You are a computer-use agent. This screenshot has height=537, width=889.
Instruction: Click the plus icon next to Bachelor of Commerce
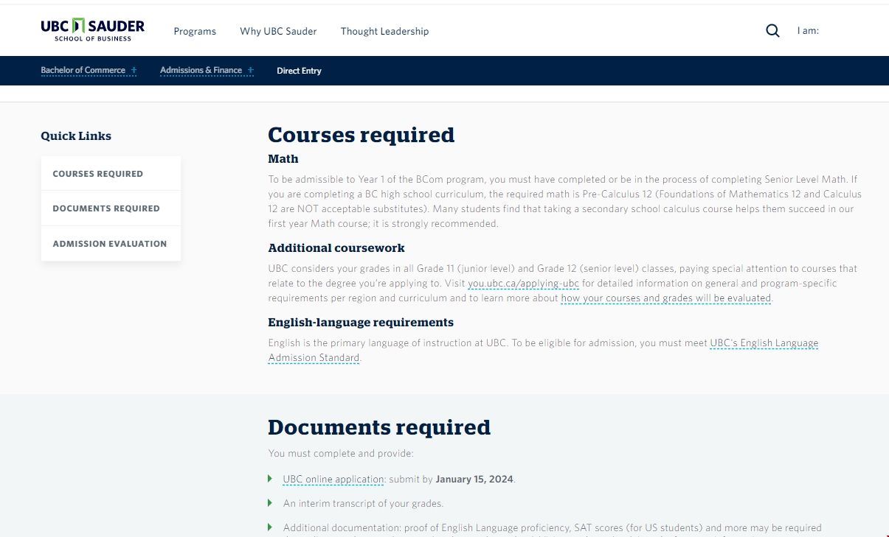coord(133,70)
